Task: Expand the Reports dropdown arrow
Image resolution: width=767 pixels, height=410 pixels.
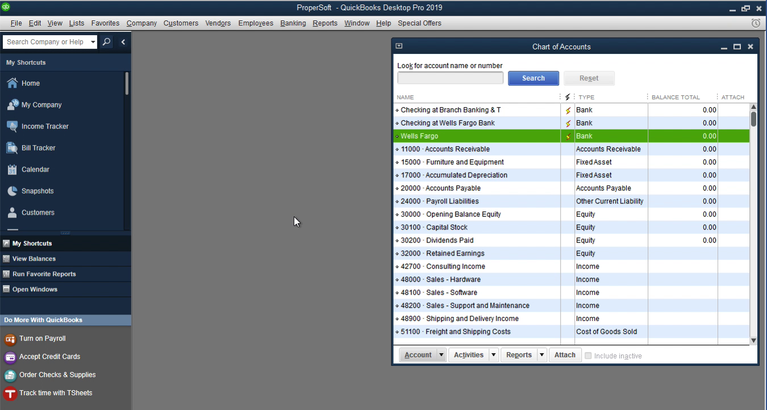Action: tap(542, 355)
